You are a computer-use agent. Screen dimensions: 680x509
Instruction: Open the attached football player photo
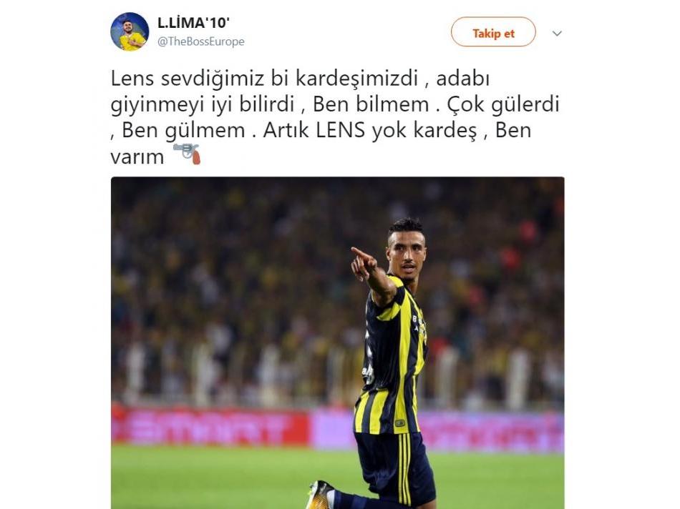[x=337, y=342]
